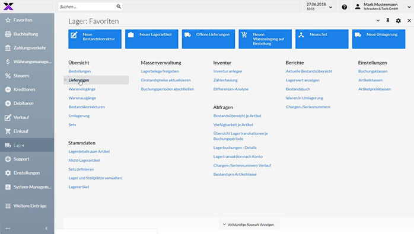414x234 pixels.
Task: Click the Debitoren plus icon
Action: (8, 104)
